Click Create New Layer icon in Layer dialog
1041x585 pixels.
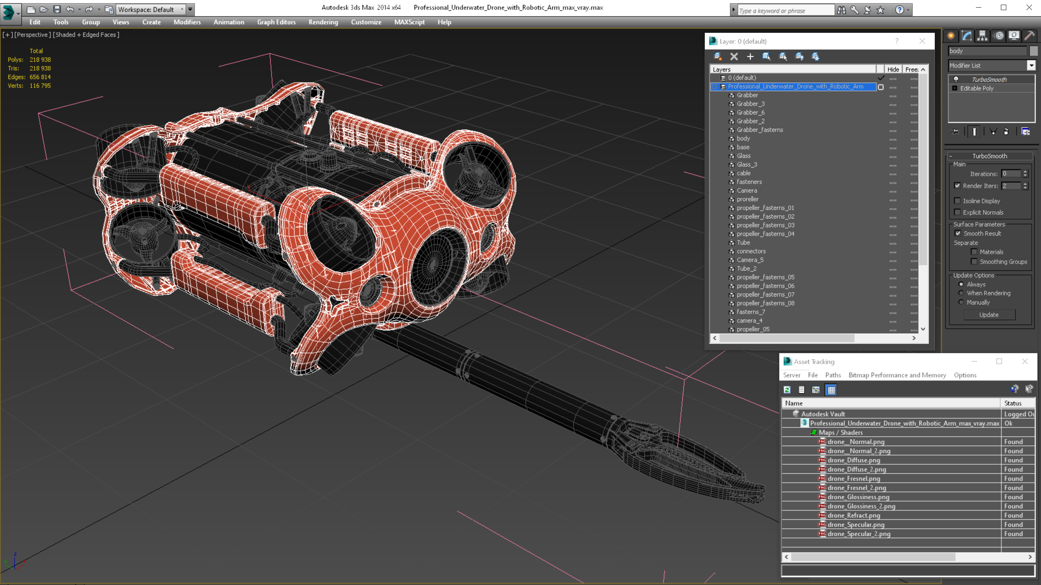(718, 57)
